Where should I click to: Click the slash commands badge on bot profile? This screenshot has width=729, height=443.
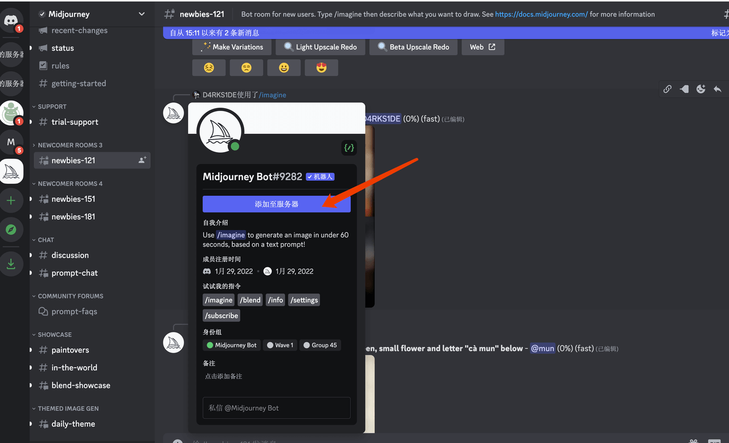pyautogui.click(x=349, y=147)
